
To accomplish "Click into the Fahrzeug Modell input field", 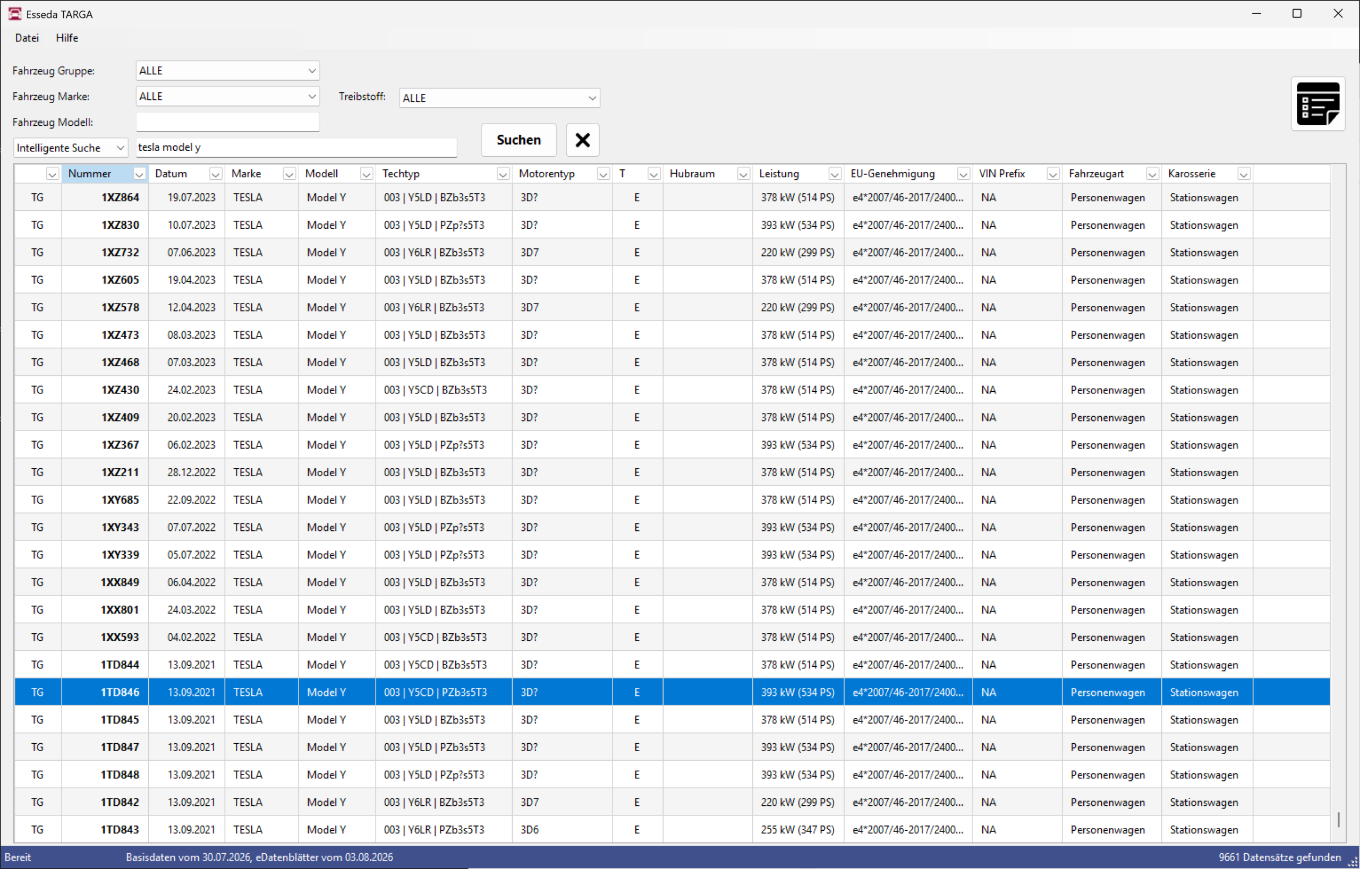I will [227, 122].
